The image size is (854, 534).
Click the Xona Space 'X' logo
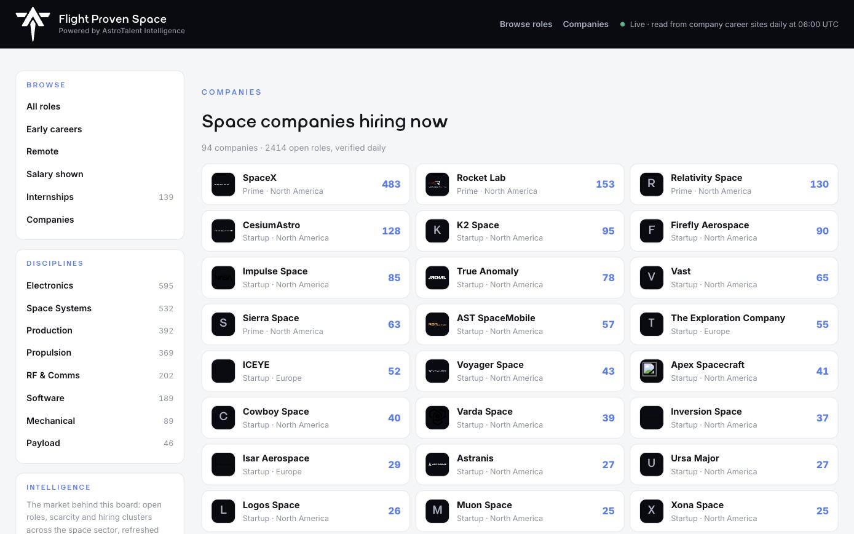pyautogui.click(x=651, y=511)
